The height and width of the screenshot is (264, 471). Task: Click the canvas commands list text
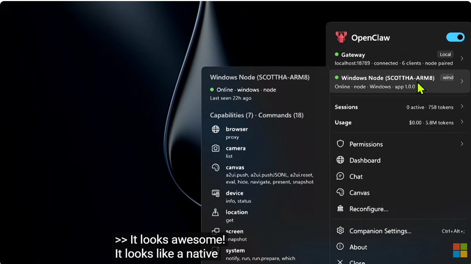(270, 178)
